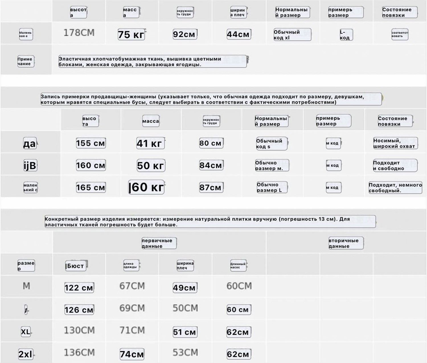
Task: Click "62см" in the 2xl row
Action: [x=239, y=354]
